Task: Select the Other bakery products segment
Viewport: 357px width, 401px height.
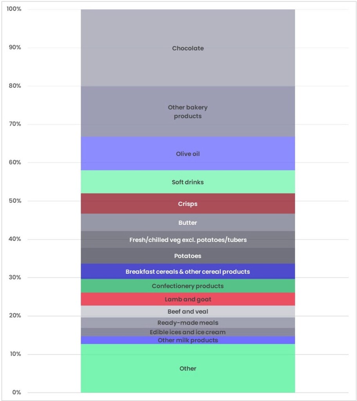Action: coord(188,112)
